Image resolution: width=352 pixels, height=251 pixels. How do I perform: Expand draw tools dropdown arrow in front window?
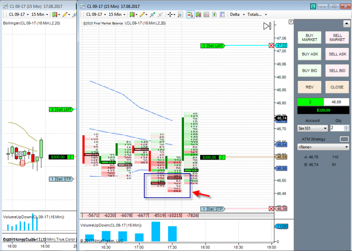point(147,15)
